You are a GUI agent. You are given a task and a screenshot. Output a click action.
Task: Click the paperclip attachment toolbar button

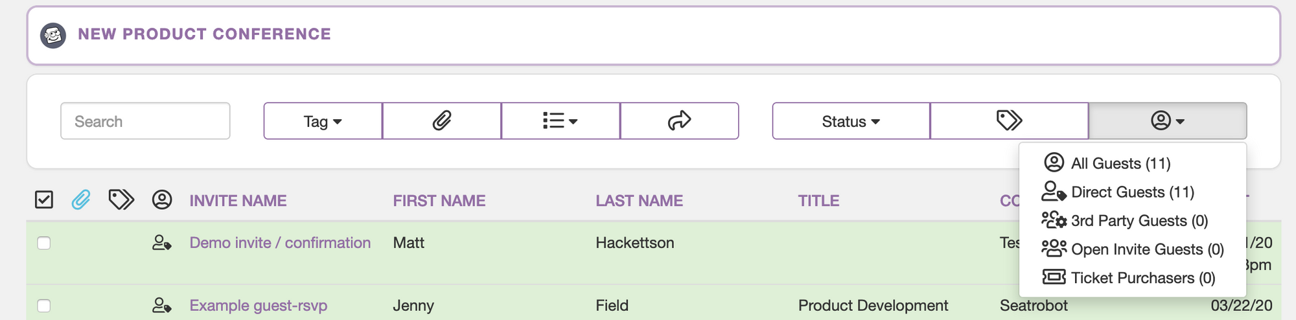(441, 120)
